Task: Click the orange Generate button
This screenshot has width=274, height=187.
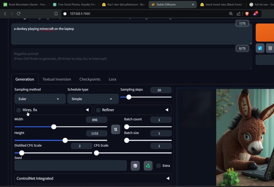Action: click(x=265, y=33)
